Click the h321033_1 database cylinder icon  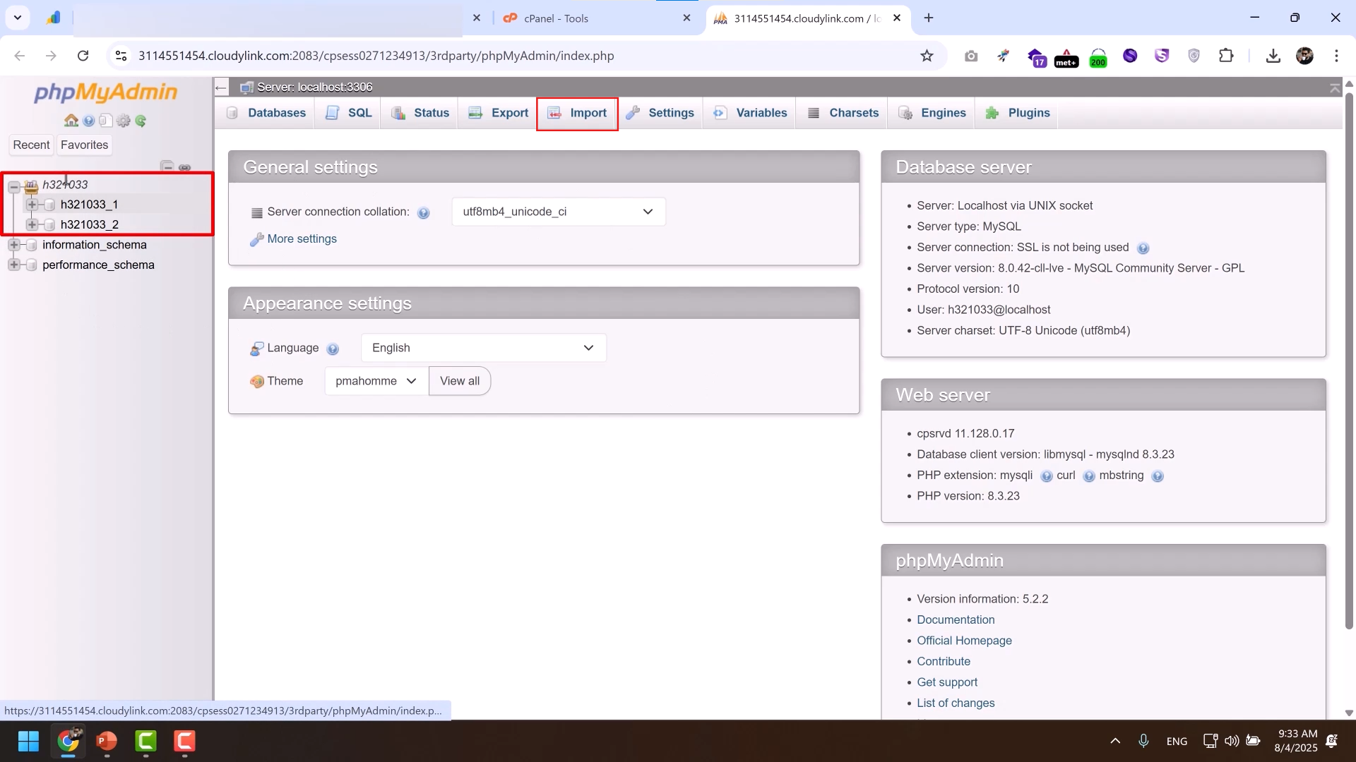(x=49, y=205)
